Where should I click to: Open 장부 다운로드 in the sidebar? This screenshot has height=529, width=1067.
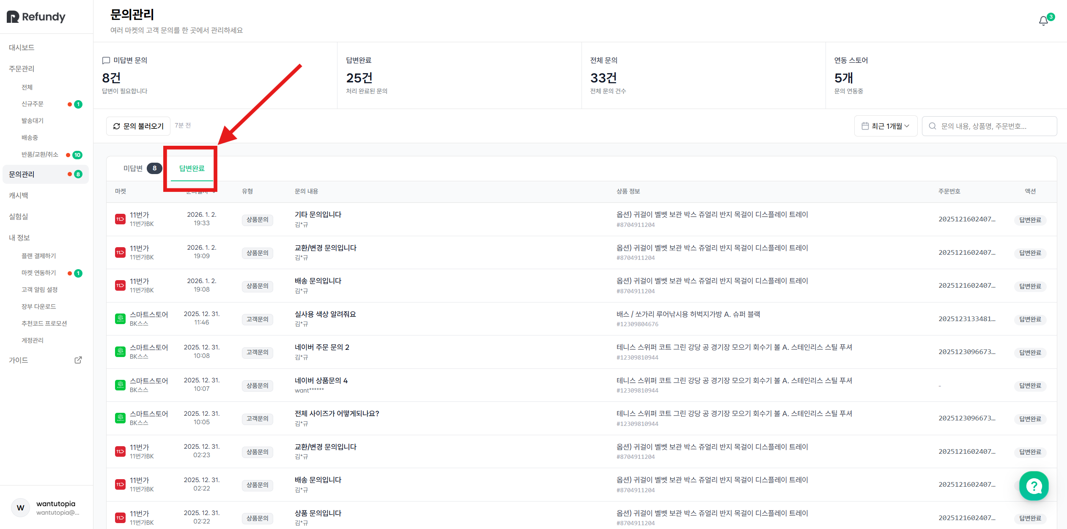point(38,307)
